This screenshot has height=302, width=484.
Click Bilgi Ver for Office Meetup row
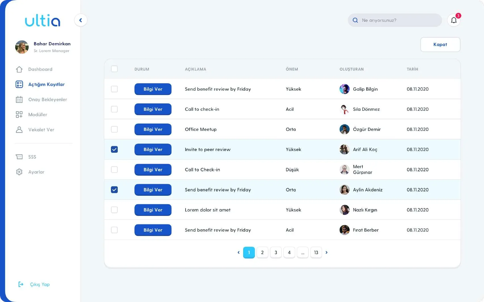tap(153, 129)
